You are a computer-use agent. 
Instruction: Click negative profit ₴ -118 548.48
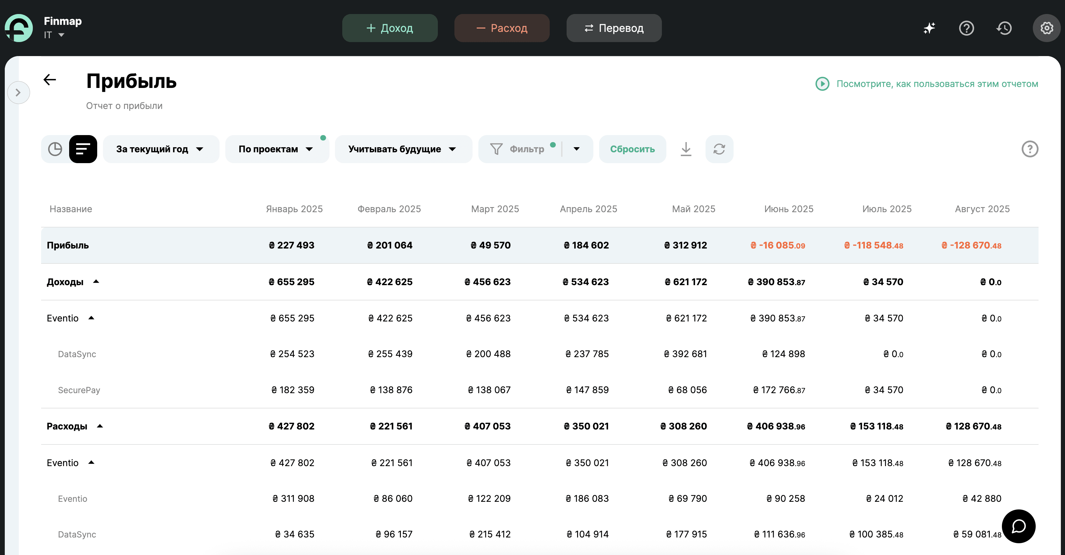(873, 245)
